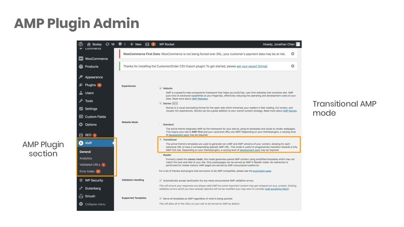Click the Options gear icon
This screenshot has height=227, width=404.
point(81,125)
